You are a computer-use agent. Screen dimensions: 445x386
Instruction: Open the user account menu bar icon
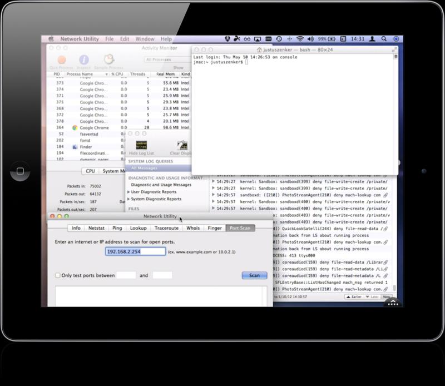click(372, 39)
